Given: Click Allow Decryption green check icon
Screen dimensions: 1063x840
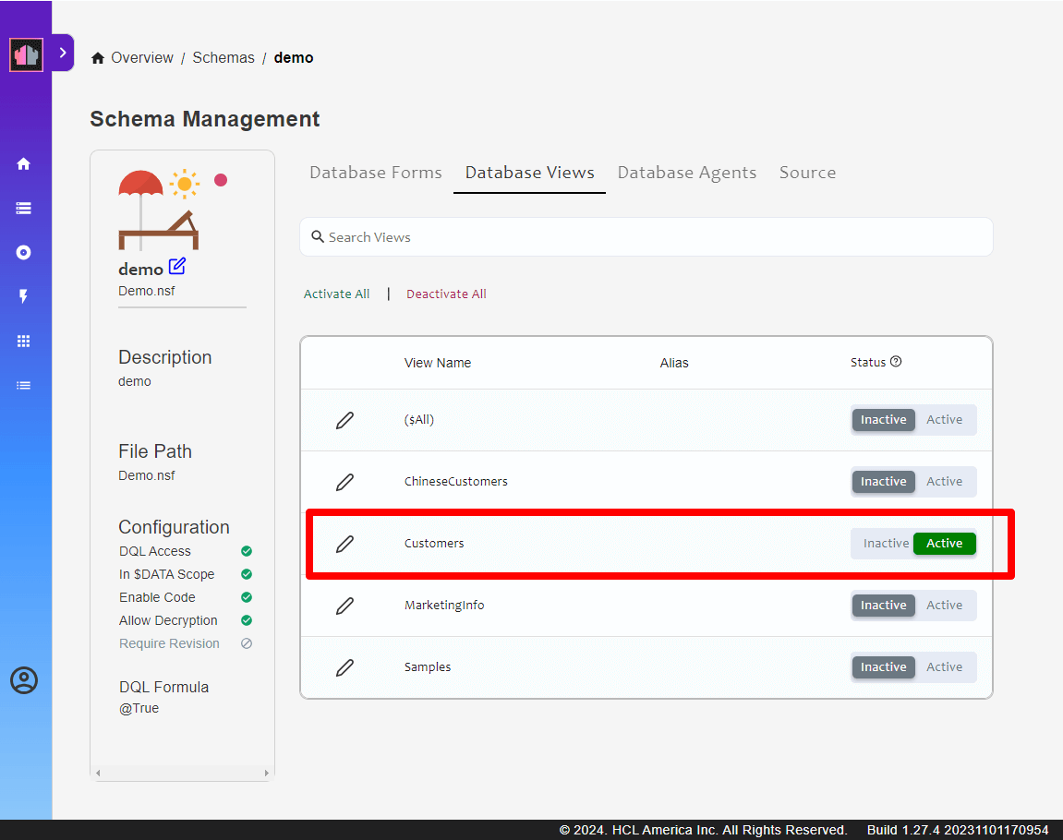Looking at the screenshot, I should pyautogui.click(x=247, y=620).
